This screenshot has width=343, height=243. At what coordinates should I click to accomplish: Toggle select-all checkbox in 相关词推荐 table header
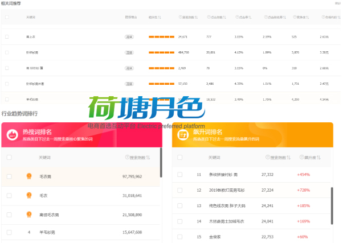click(x=7, y=17)
